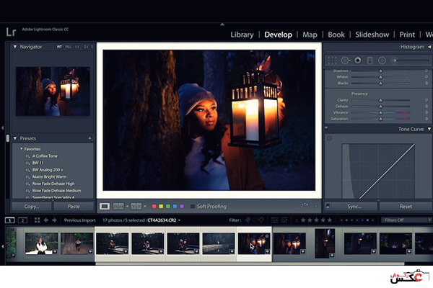This screenshot has width=433, height=288.
Task: Activate Tone Curve target adjustment tool
Action: pyautogui.click(x=330, y=138)
